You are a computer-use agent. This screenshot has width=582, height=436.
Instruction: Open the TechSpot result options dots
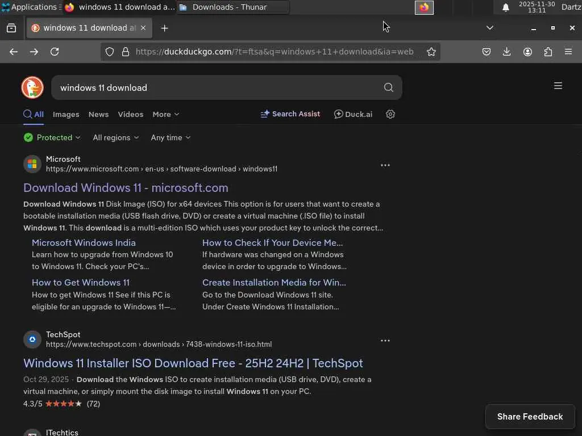(x=385, y=341)
